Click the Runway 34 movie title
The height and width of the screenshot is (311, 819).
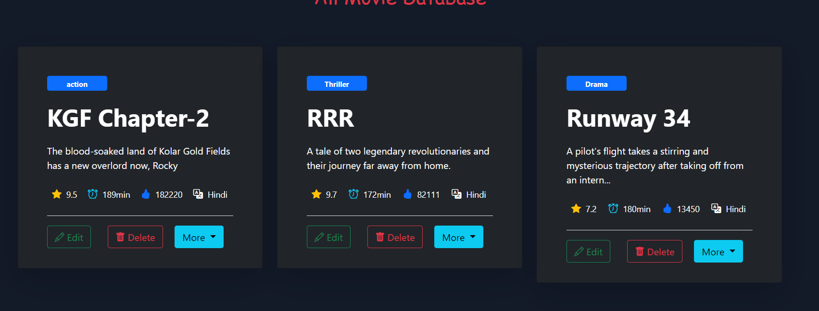pos(628,119)
